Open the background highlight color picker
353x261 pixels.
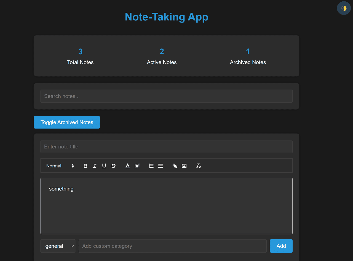click(137, 166)
